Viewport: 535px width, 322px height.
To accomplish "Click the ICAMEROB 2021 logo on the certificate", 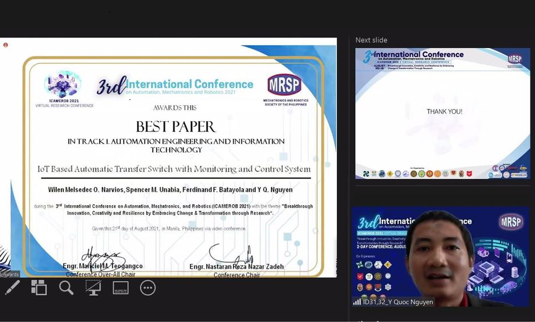I will [x=63, y=89].
